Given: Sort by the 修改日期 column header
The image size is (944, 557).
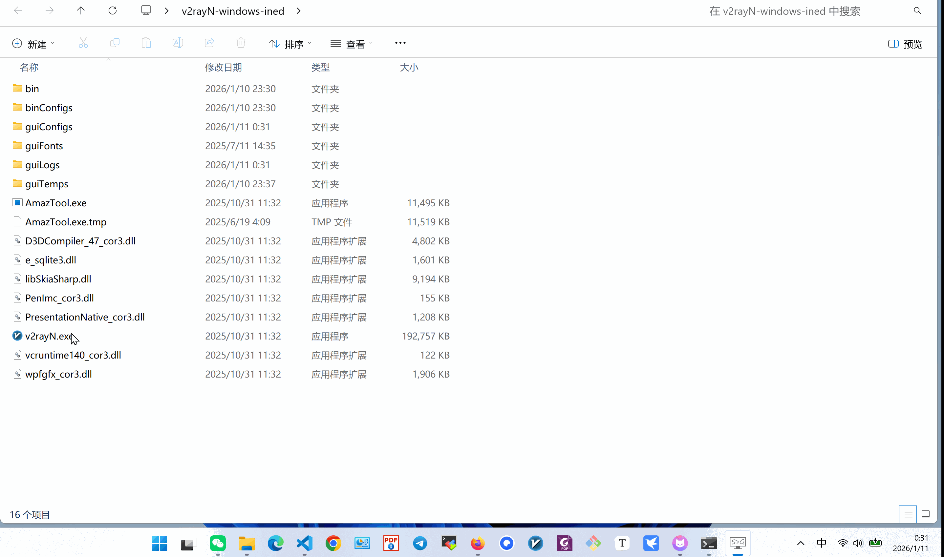Looking at the screenshot, I should (x=223, y=68).
